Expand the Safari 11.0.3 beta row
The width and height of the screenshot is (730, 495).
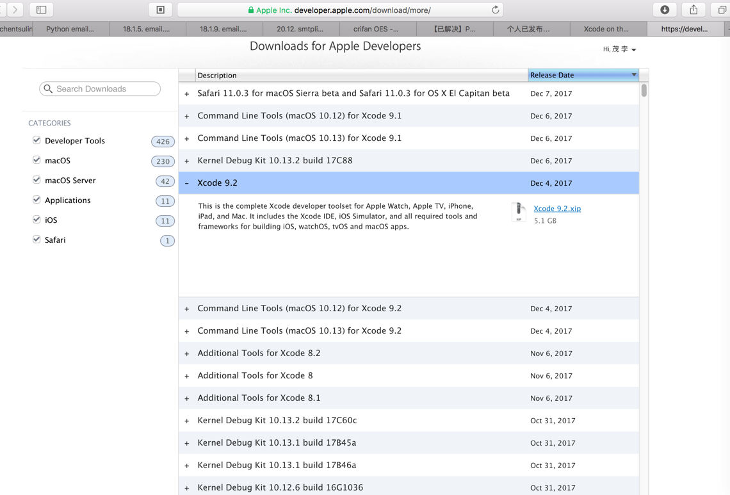pos(187,94)
